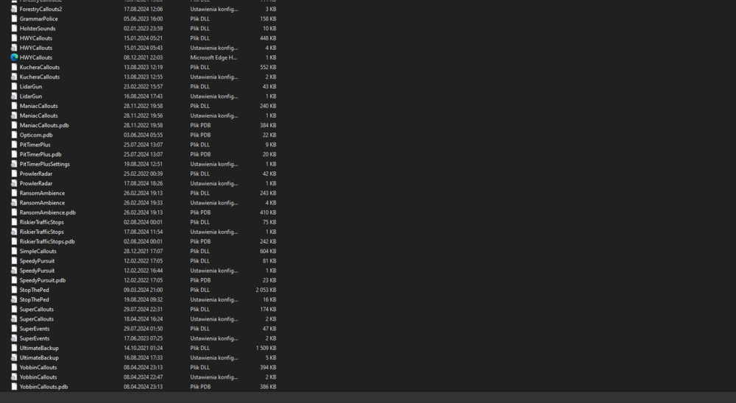Click the 2 053 KB size cell
The width and height of the screenshot is (736, 403).
pyautogui.click(x=266, y=290)
